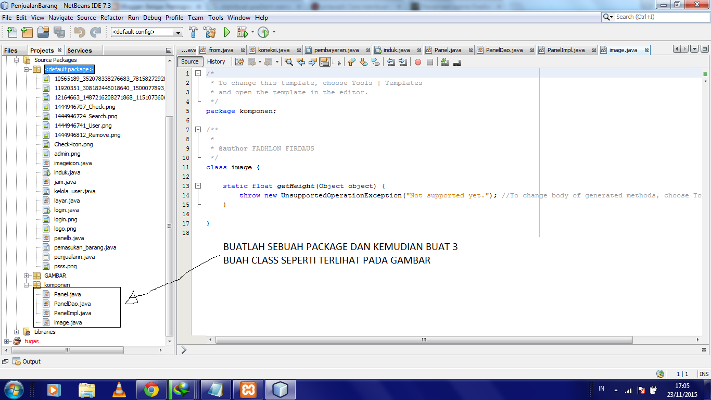This screenshot has height=400, width=711.
Task: Open the Refactor menu
Action: [x=112, y=17]
